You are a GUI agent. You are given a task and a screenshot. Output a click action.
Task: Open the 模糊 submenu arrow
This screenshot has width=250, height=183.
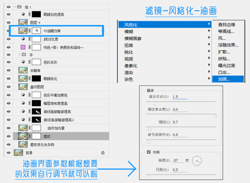point(209,30)
